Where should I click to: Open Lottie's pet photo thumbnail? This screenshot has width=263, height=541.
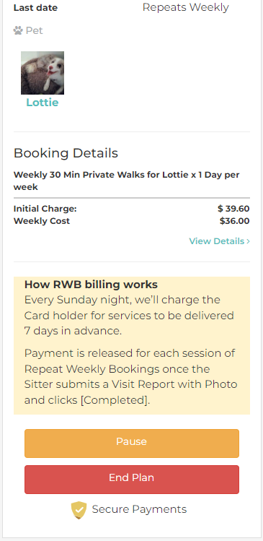coord(43,73)
